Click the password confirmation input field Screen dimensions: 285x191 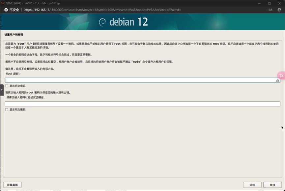click(x=142, y=104)
